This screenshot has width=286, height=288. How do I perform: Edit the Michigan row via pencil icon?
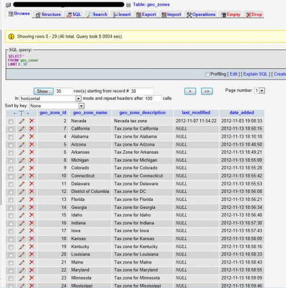(22, 160)
